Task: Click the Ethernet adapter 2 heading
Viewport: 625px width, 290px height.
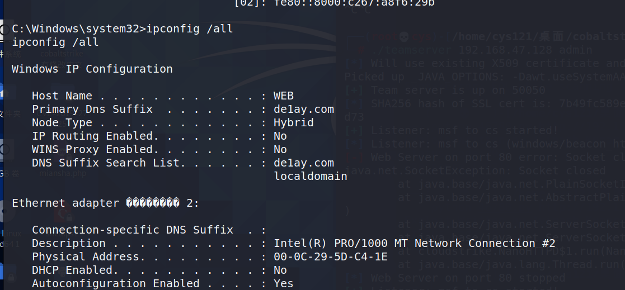Action: 105,203
